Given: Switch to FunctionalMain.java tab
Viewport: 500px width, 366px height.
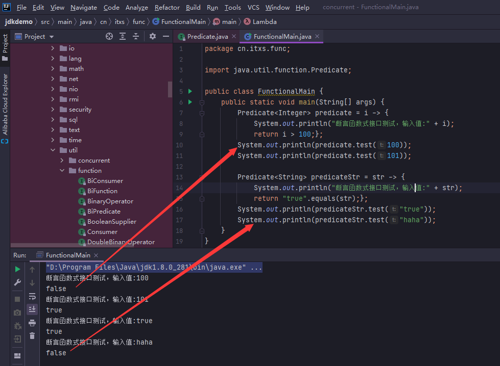Looking at the screenshot, I should 282,36.
